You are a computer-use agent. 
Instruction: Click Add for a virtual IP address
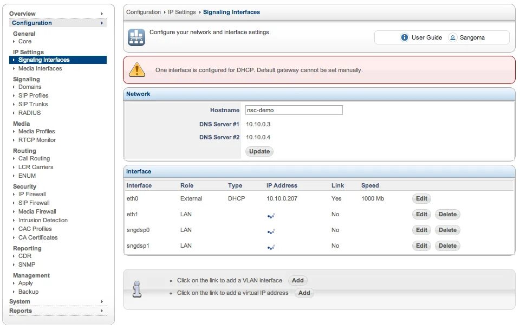(304, 293)
